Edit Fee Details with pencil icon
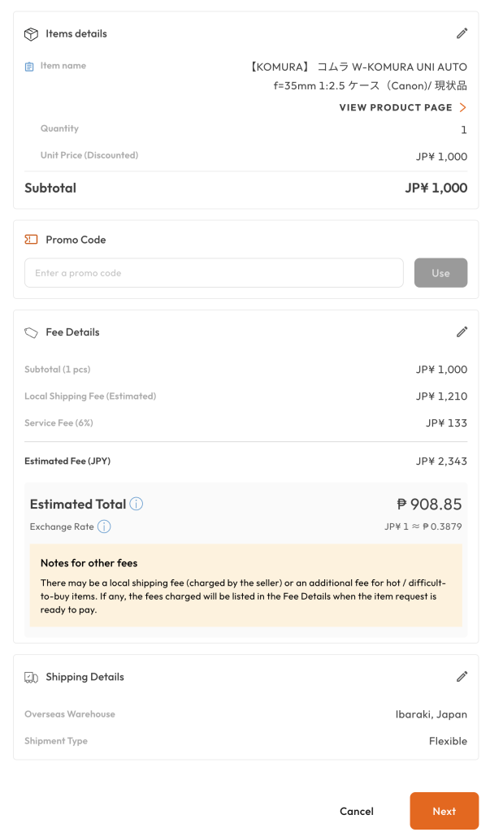This screenshot has width=490, height=832. pyautogui.click(x=462, y=331)
